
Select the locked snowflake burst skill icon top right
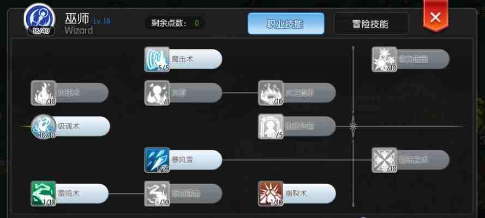tap(385, 59)
